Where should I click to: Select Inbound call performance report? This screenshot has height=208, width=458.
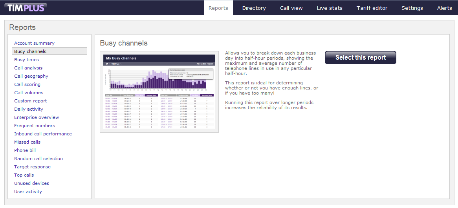click(43, 134)
